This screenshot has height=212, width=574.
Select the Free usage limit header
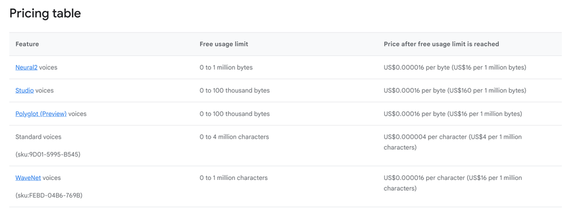point(224,44)
